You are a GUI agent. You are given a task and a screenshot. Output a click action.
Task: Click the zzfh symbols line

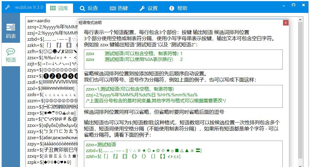52,51
